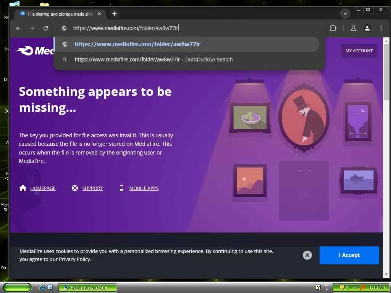Click the MY ACCOUNT button

click(x=359, y=51)
